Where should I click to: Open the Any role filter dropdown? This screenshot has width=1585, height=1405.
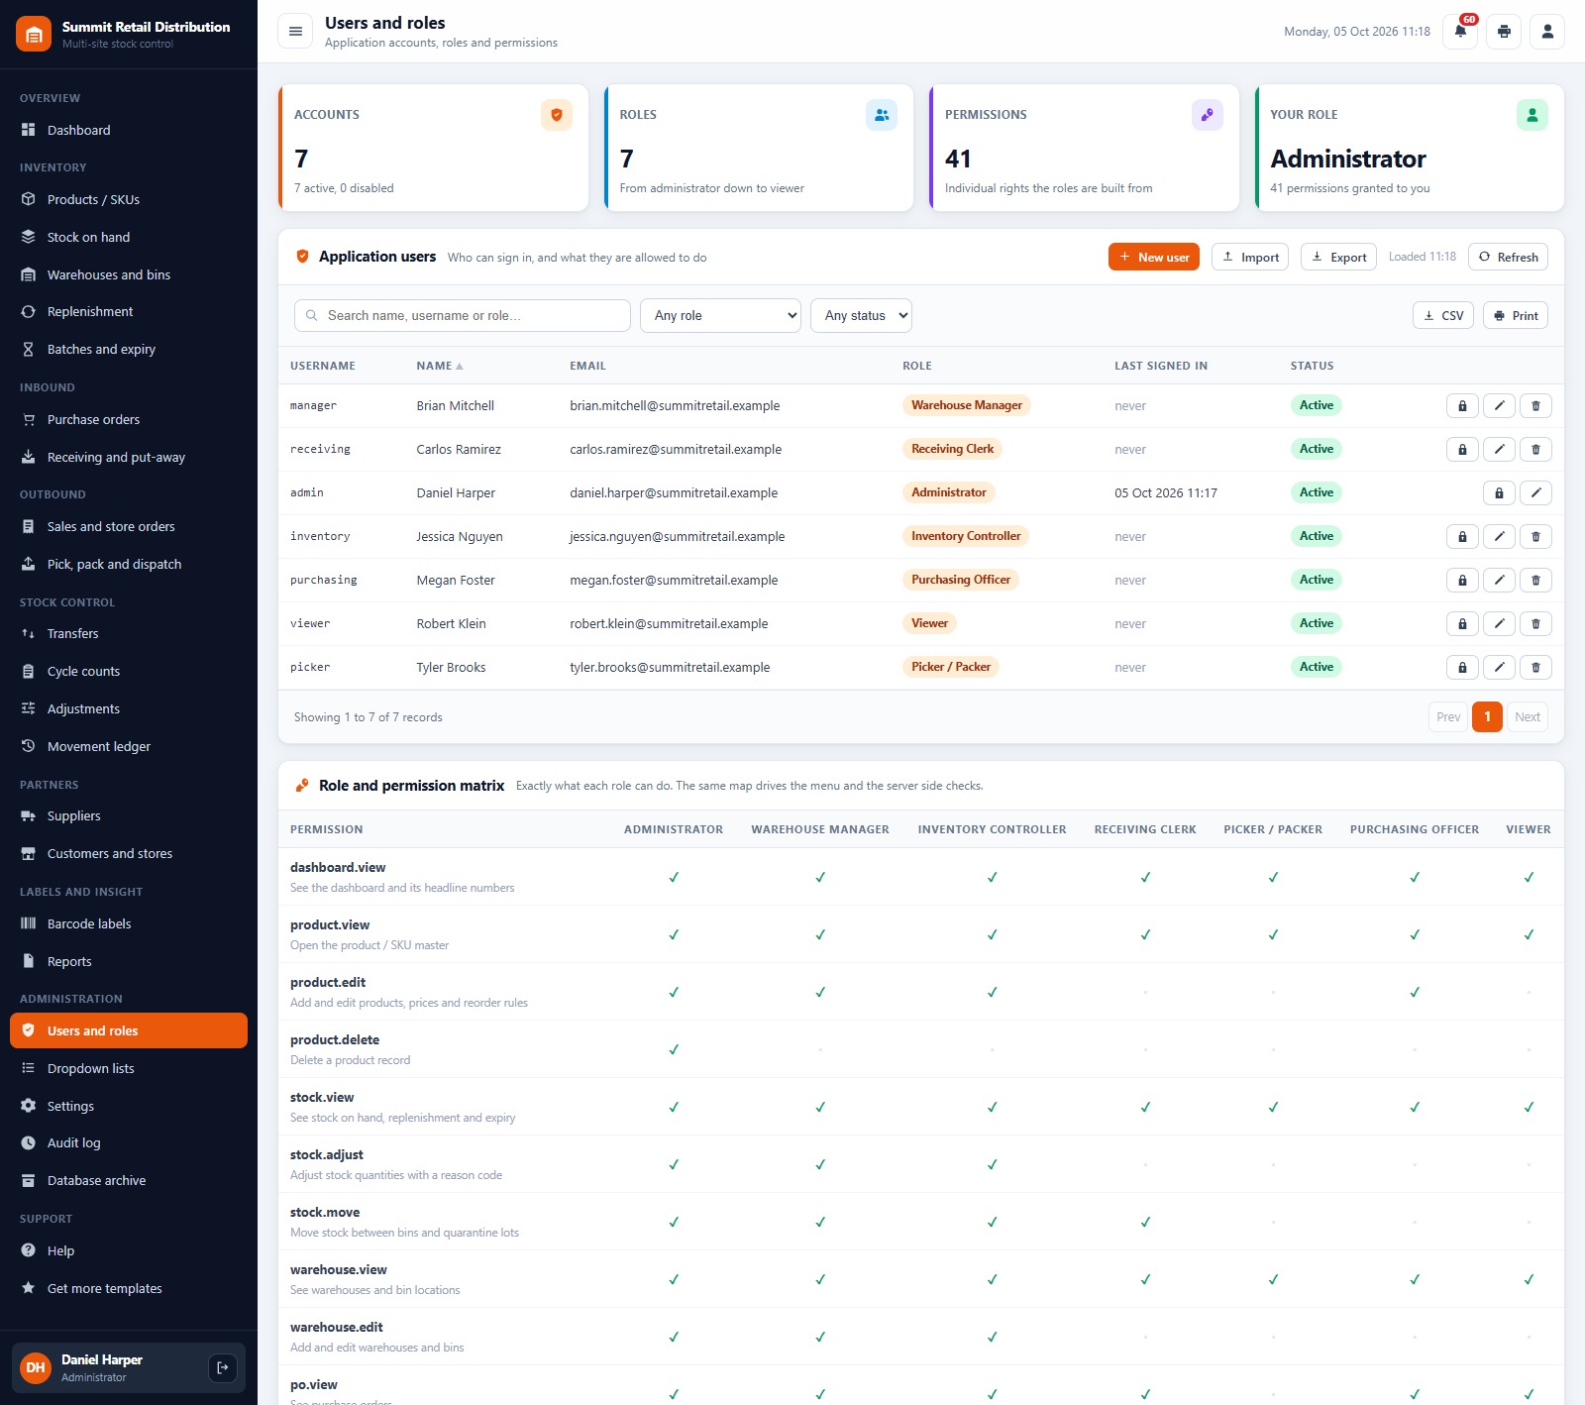pyautogui.click(x=720, y=315)
